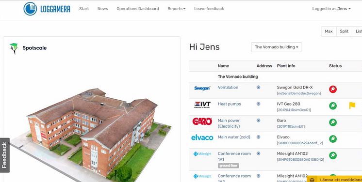Switch to Max view
Image resolution: width=362 pixels, height=182 pixels.
coord(329,31)
